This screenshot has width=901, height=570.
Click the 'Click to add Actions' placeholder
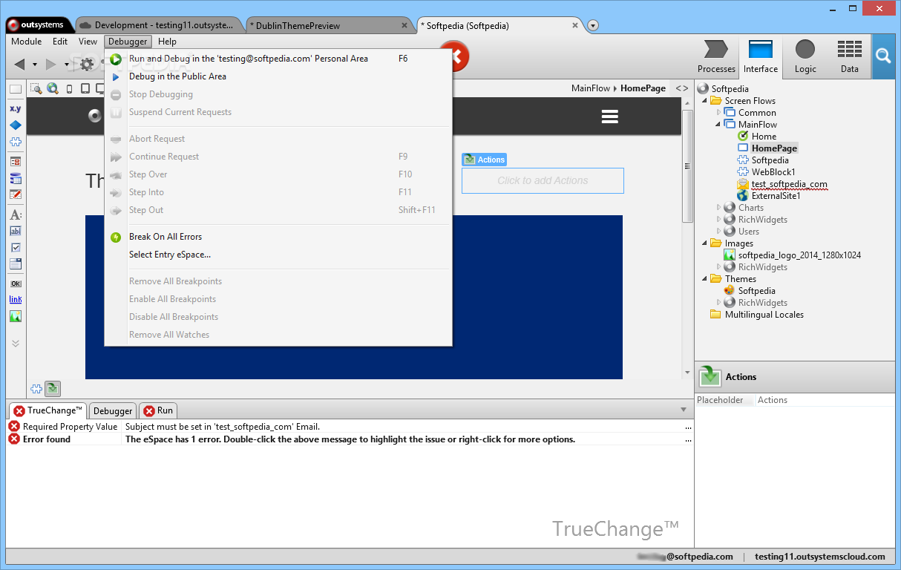[x=543, y=180]
